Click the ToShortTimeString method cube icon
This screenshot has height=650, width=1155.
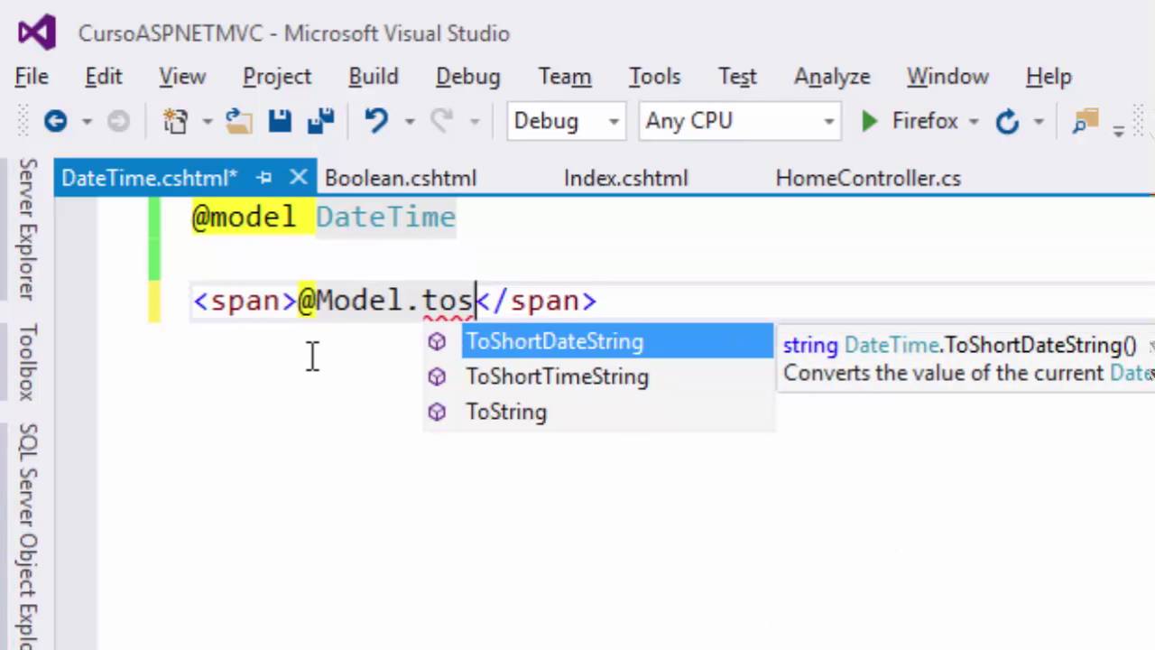pyautogui.click(x=437, y=377)
